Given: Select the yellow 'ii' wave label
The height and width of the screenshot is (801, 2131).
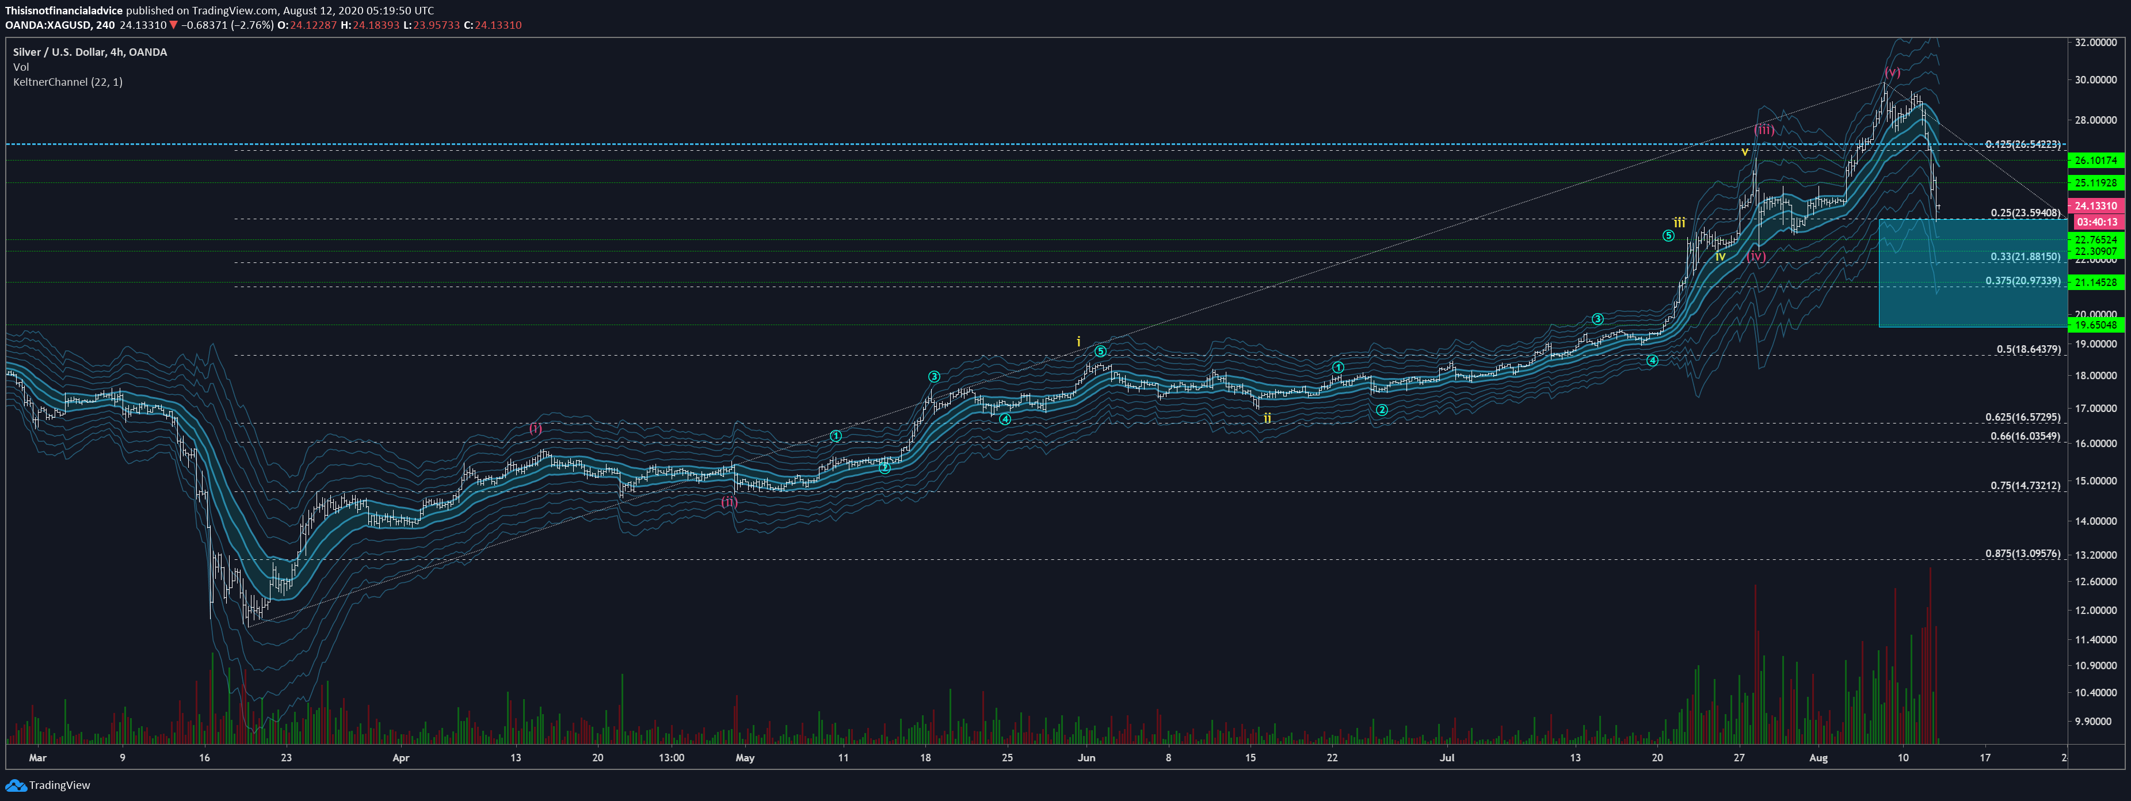Looking at the screenshot, I should (x=1267, y=419).
